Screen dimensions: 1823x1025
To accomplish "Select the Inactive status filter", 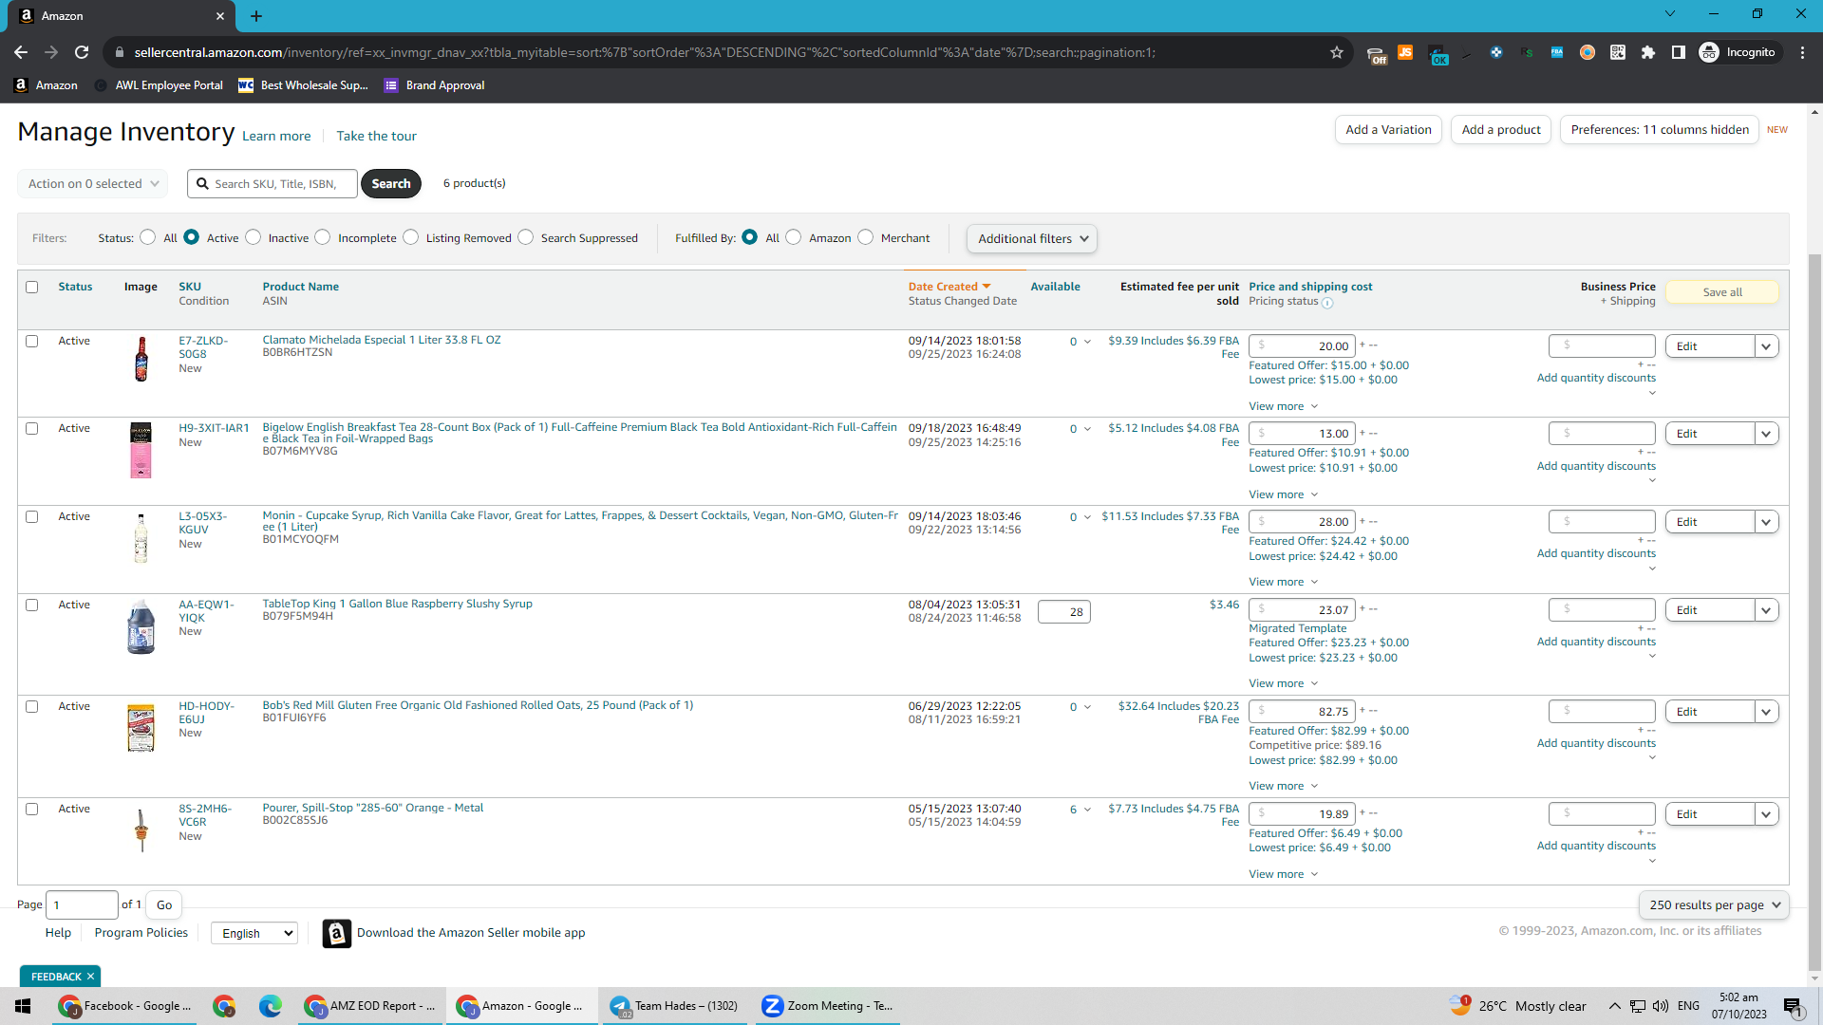I will pyautogui.click(x=254, y=237).
